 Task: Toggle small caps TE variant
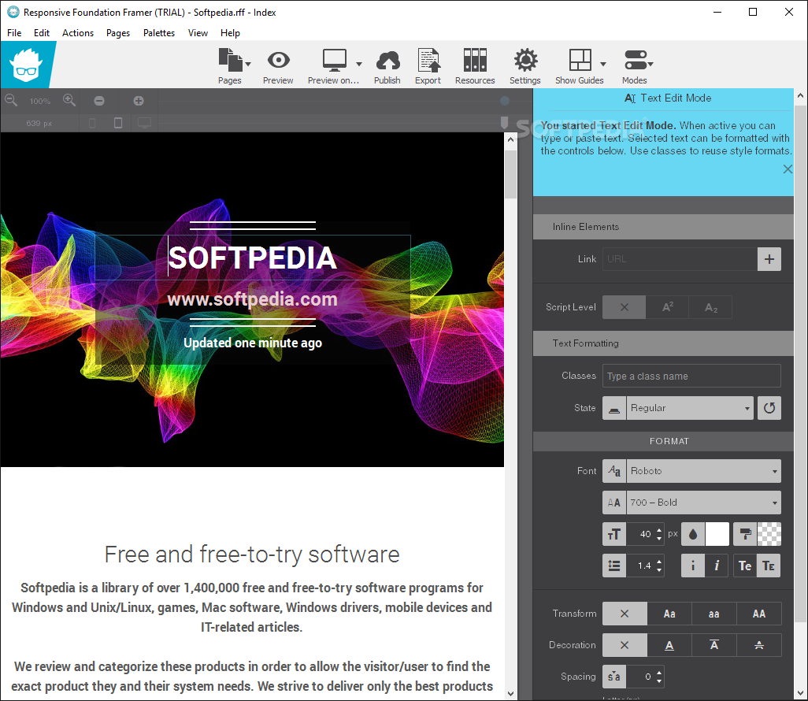tap(769, 566)
